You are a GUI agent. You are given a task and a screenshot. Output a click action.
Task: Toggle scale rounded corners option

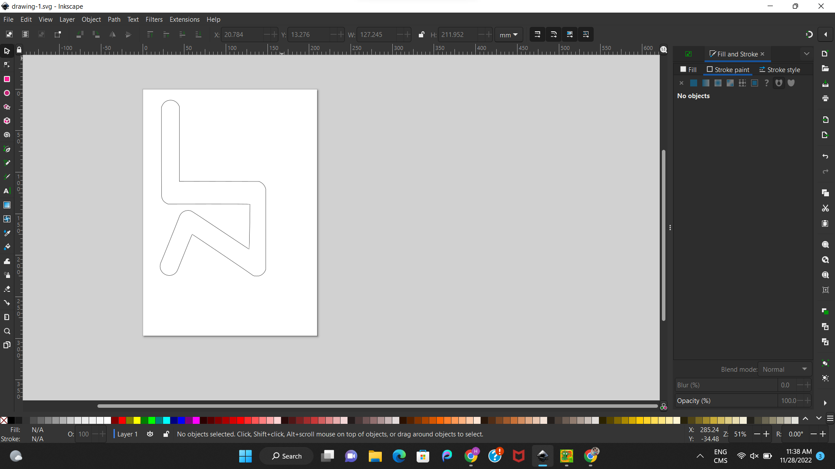tap(554, 34)
